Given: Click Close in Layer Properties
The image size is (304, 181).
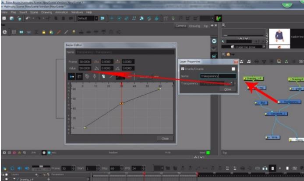Looking at the screenshot, I should (228, 89).
